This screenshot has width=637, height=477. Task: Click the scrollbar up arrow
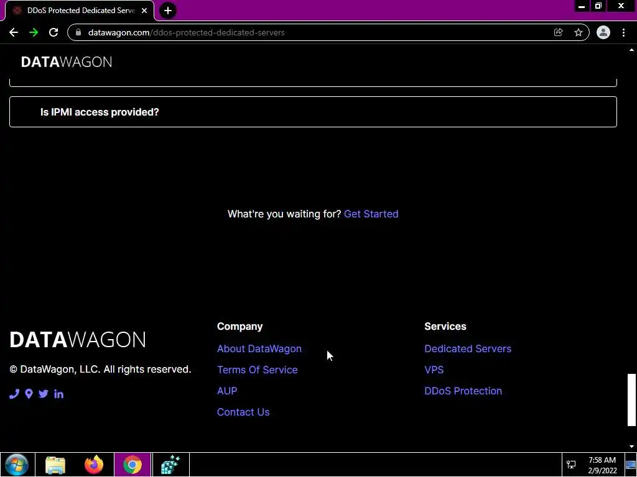click(631, 50)
